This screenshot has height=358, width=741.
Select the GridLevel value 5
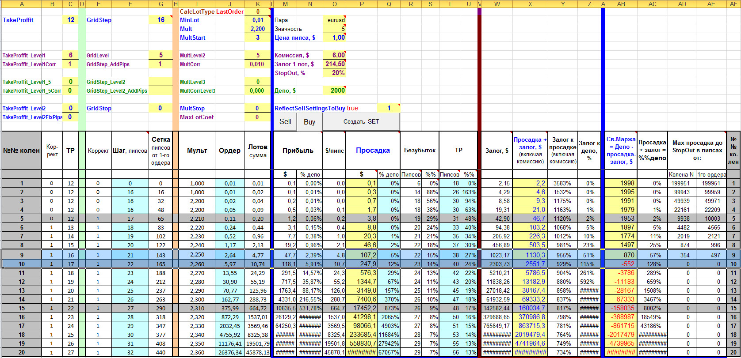pyautogui.click(x=160, y=55)
